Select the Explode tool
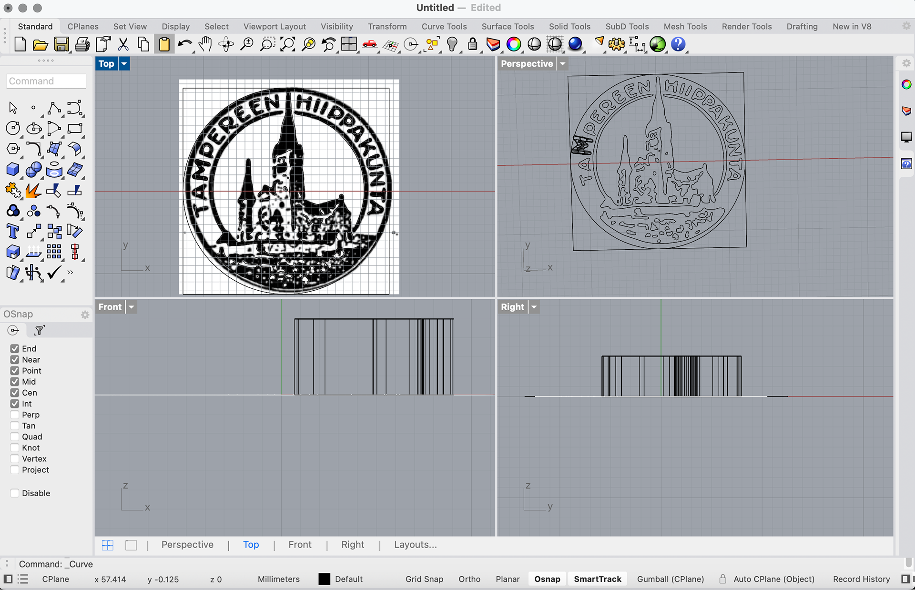 (x=33, y=190)
